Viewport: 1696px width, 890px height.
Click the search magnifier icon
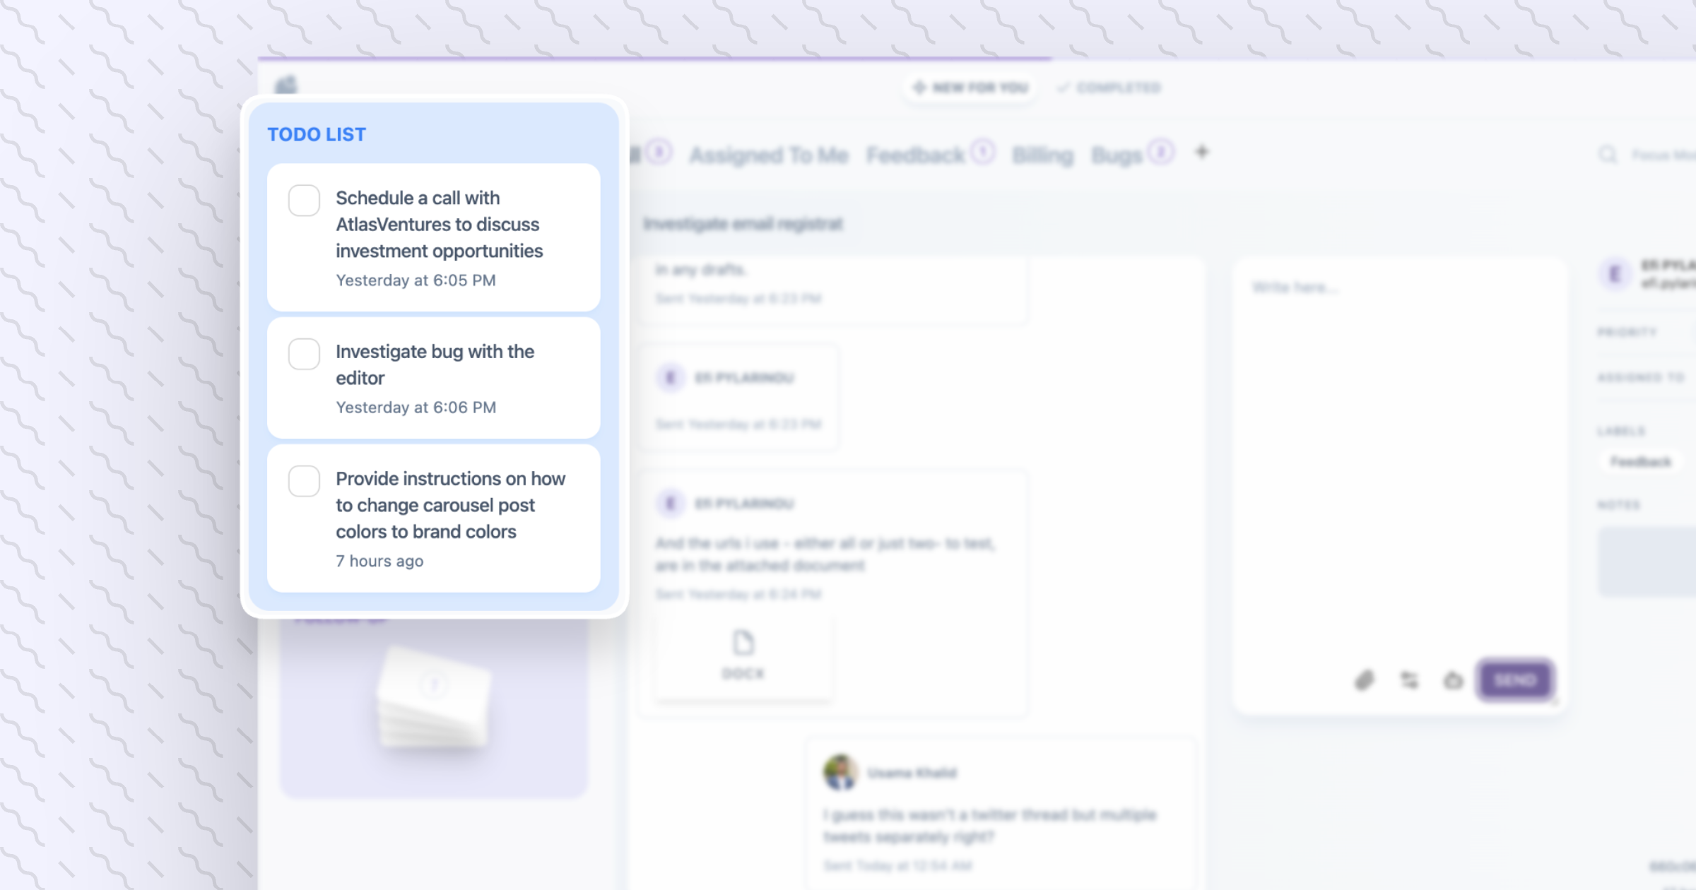pos(1608,154)
